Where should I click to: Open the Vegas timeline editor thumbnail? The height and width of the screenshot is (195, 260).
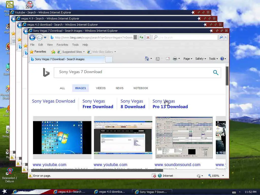point(184,137)
